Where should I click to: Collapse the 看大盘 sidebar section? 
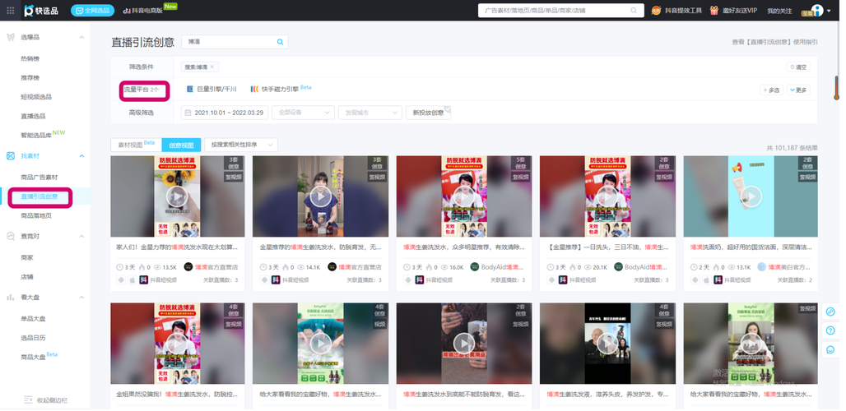click(81, 298)
